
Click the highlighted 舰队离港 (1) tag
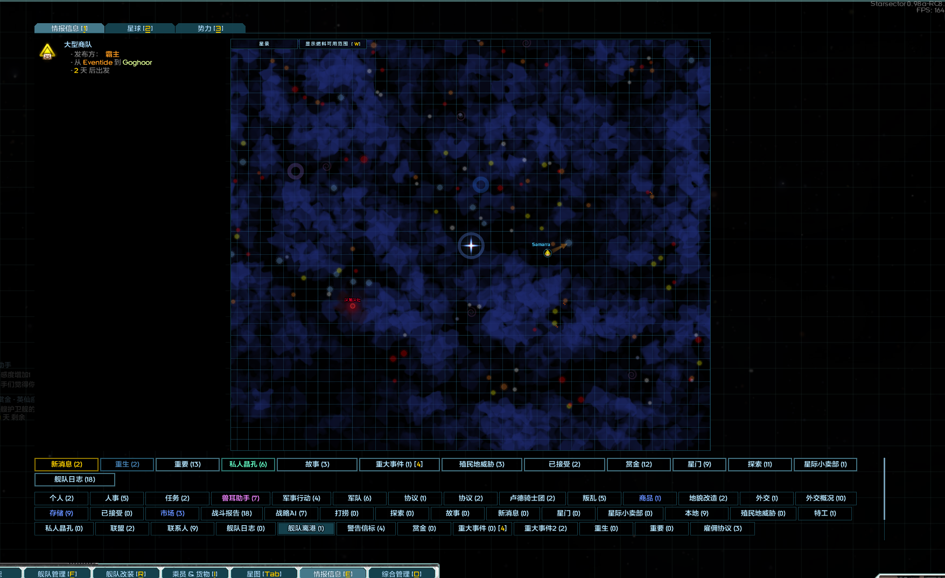click(x=306, y=528)
